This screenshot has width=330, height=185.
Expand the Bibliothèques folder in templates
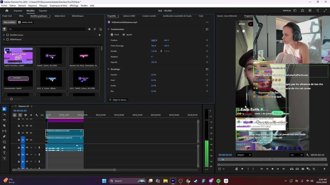click(x=4, y=40)
